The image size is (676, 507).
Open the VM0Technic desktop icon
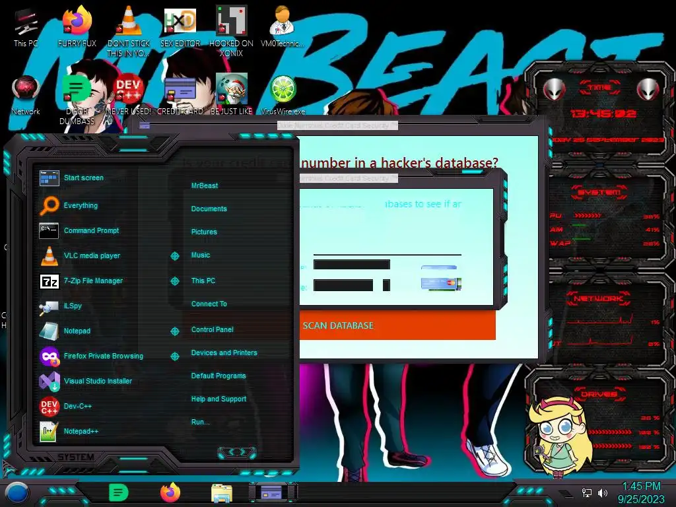pos(283,26)
